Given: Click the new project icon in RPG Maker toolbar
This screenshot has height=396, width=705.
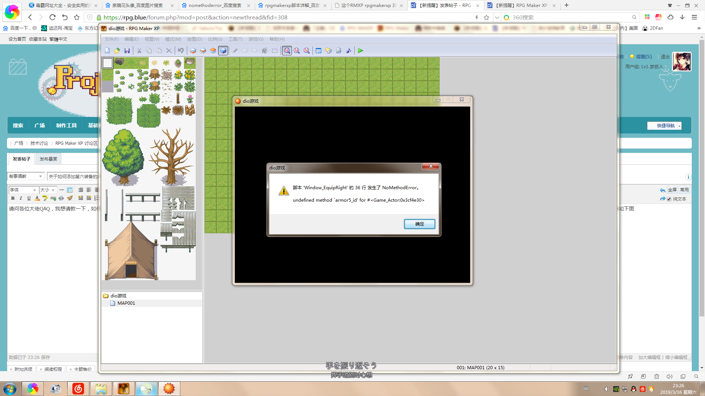Looking at the screenshot, I should 107,51.
